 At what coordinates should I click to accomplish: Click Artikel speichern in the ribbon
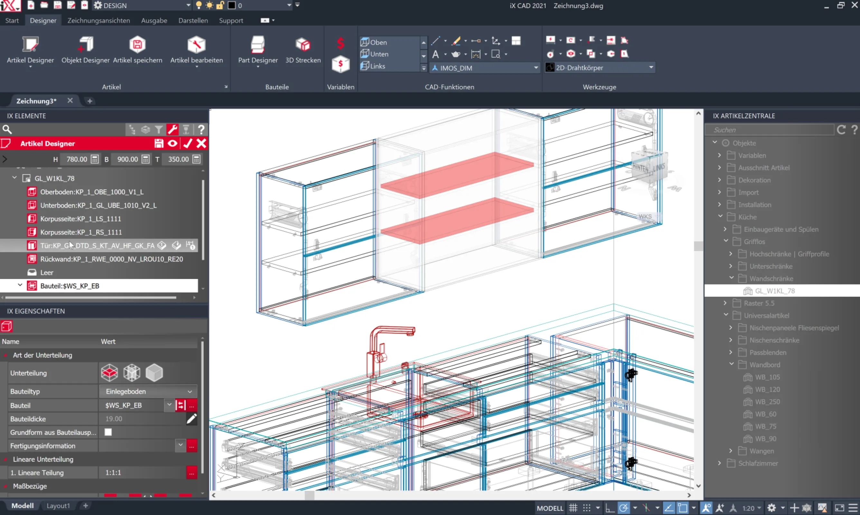pos(137,45)
